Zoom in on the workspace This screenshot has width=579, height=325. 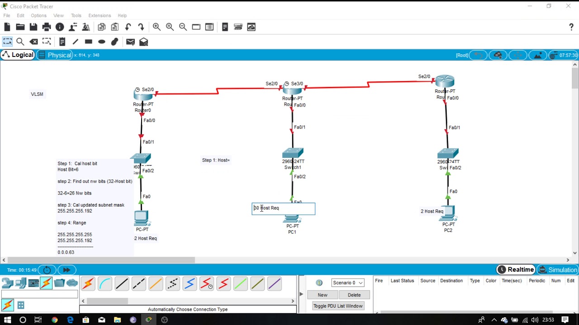click(x=157, y=27)
